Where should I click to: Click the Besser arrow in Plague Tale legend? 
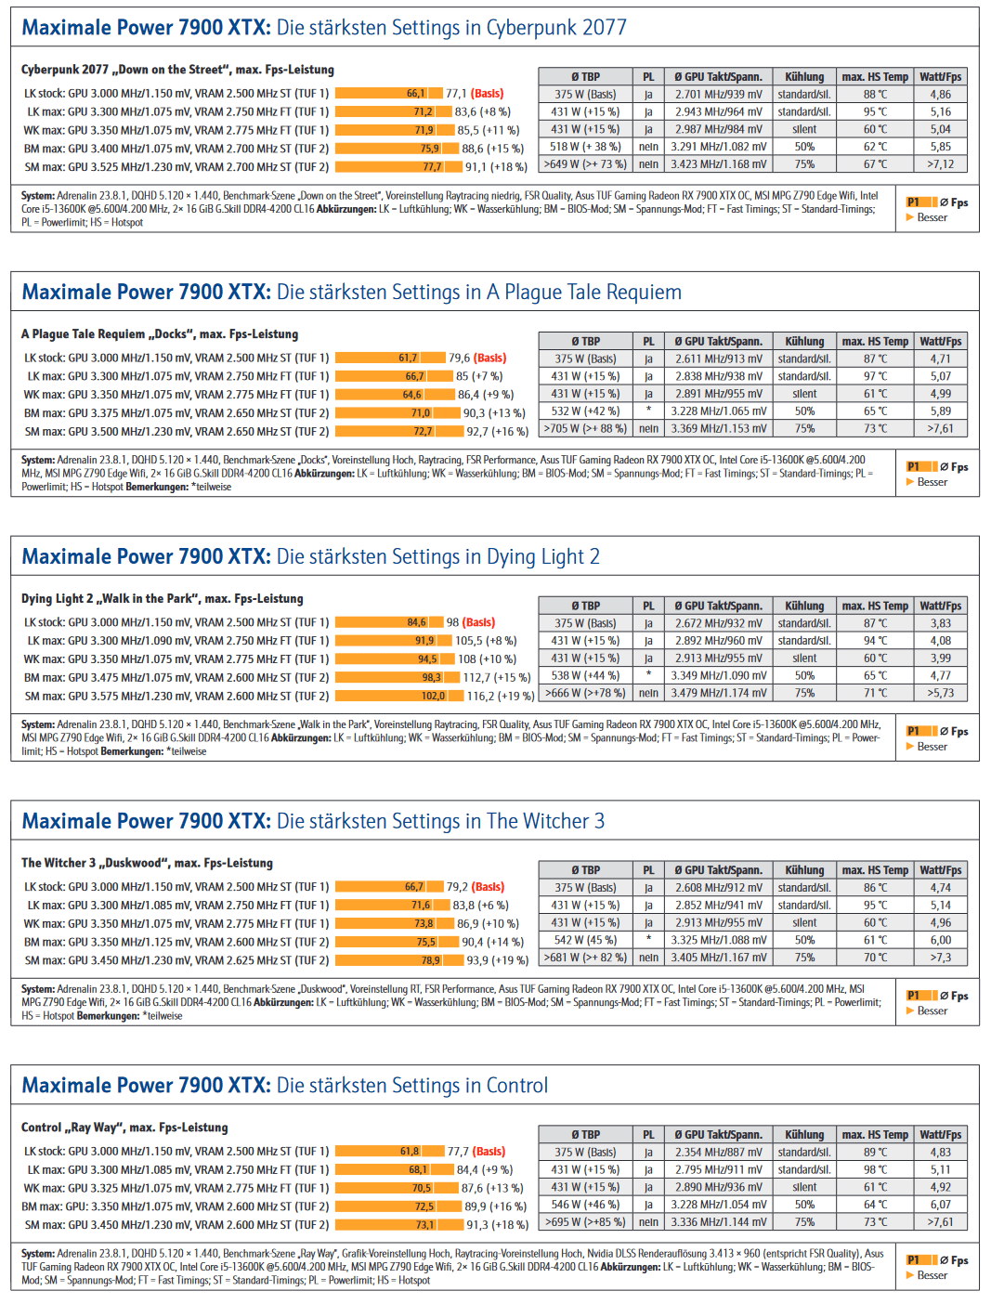[x=910, y=482]
